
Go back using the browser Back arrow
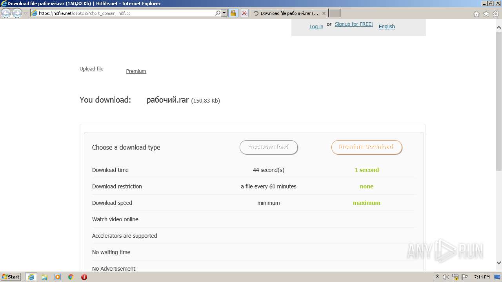click(x=6, y=13)
